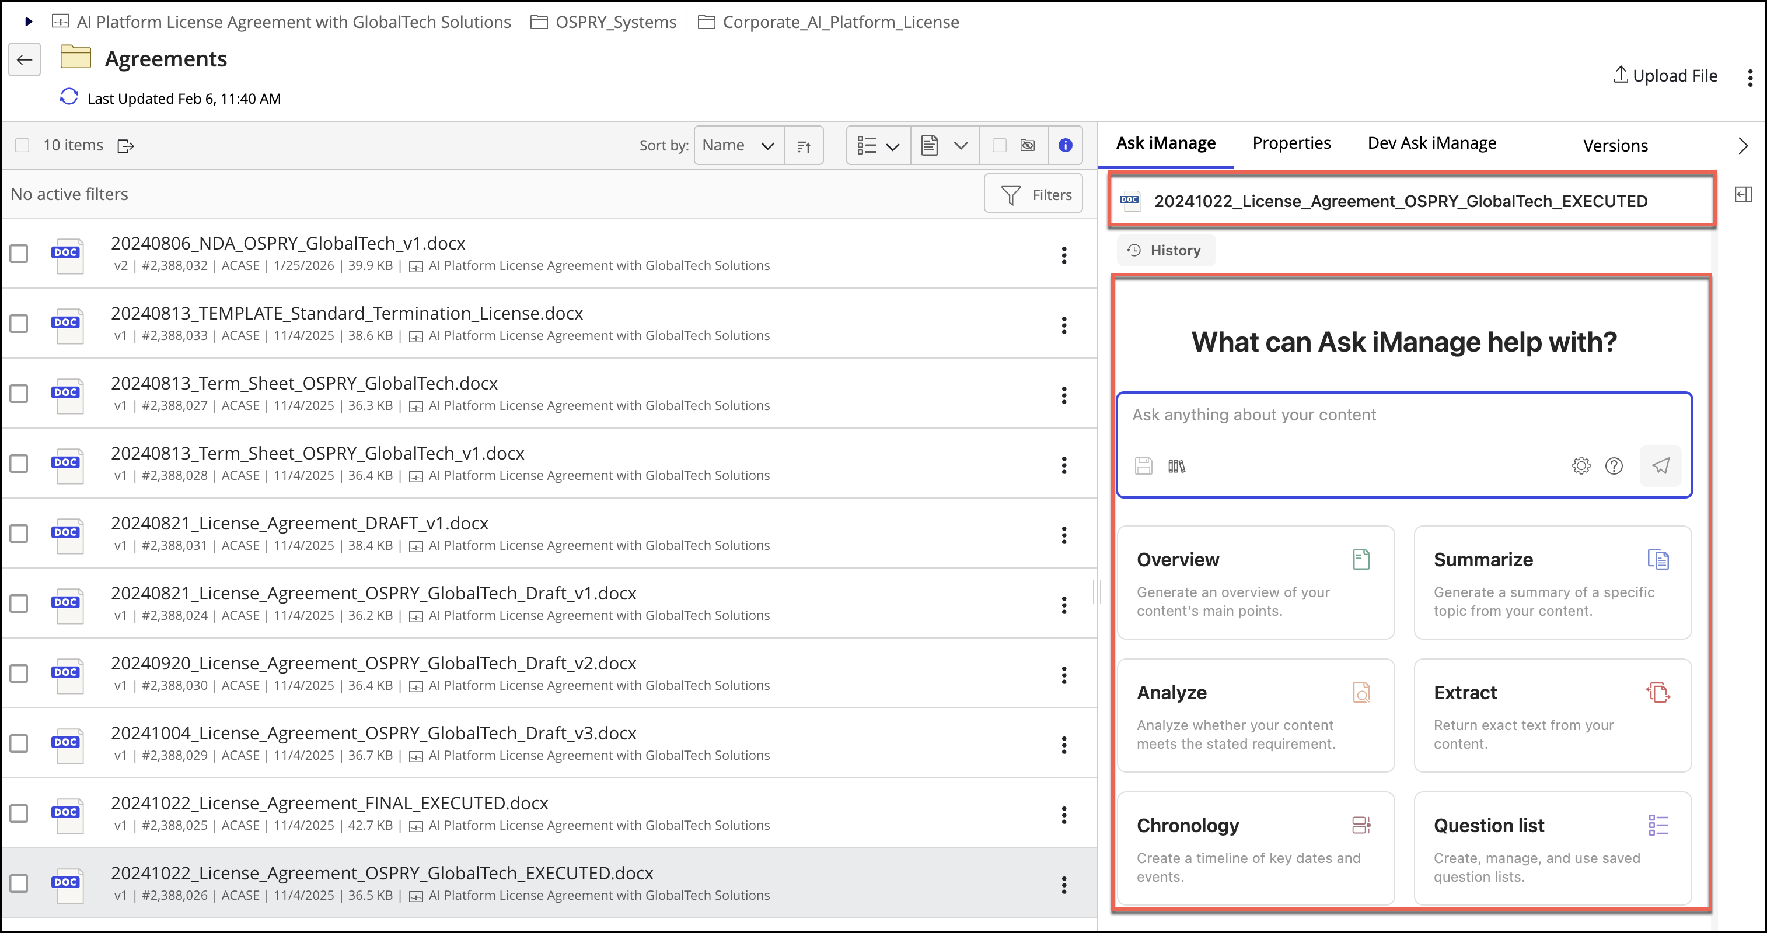The height and width of the screenshot is (933, 1767).
Task: Toggle the sort direction icon
Action: (804, 145)
